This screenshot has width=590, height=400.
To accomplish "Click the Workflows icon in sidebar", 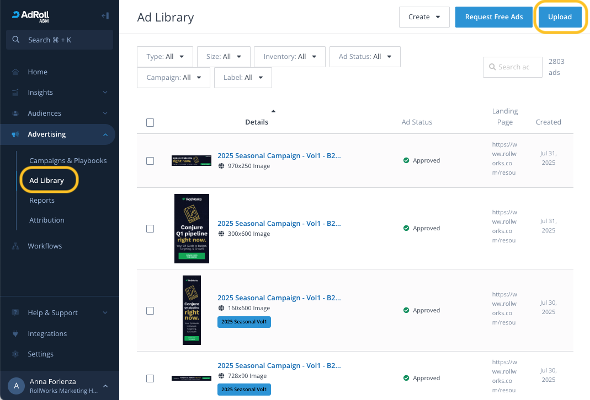I will (15, 246).
